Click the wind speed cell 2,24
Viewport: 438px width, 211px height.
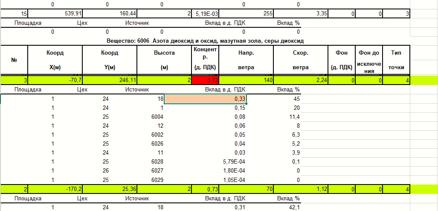(300, 80)
